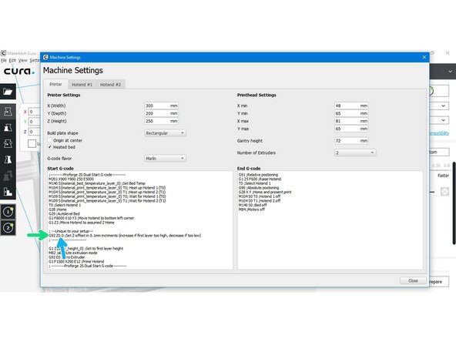Open the Number of Extruders dropdown
Viewport: 456px width, 342px height.
click(355, 153)
